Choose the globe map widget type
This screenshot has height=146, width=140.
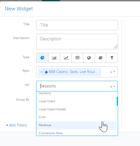click(89, 58)
